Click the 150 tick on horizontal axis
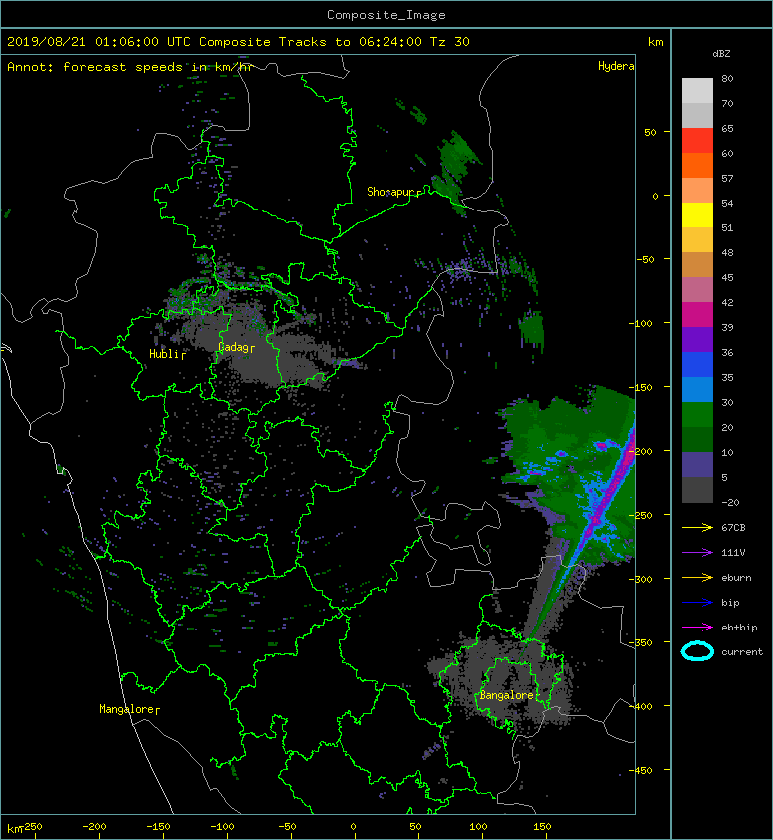This screenshot has height=840, width=773. tap(542, 827)
